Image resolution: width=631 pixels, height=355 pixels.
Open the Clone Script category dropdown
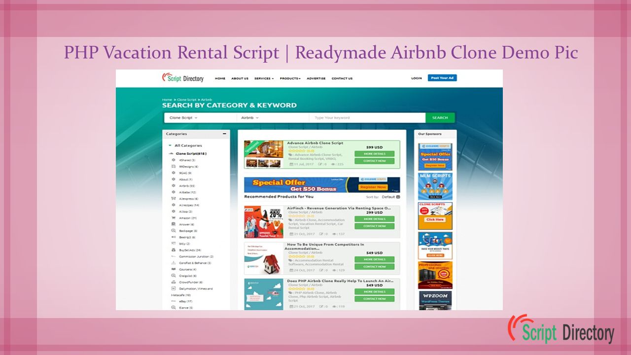(200, 118)
